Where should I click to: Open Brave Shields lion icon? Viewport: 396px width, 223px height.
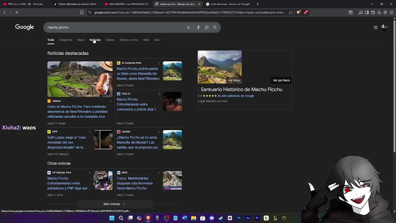298,12
